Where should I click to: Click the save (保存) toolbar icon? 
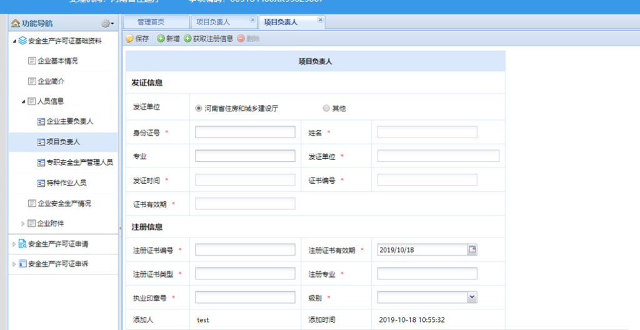130,39
